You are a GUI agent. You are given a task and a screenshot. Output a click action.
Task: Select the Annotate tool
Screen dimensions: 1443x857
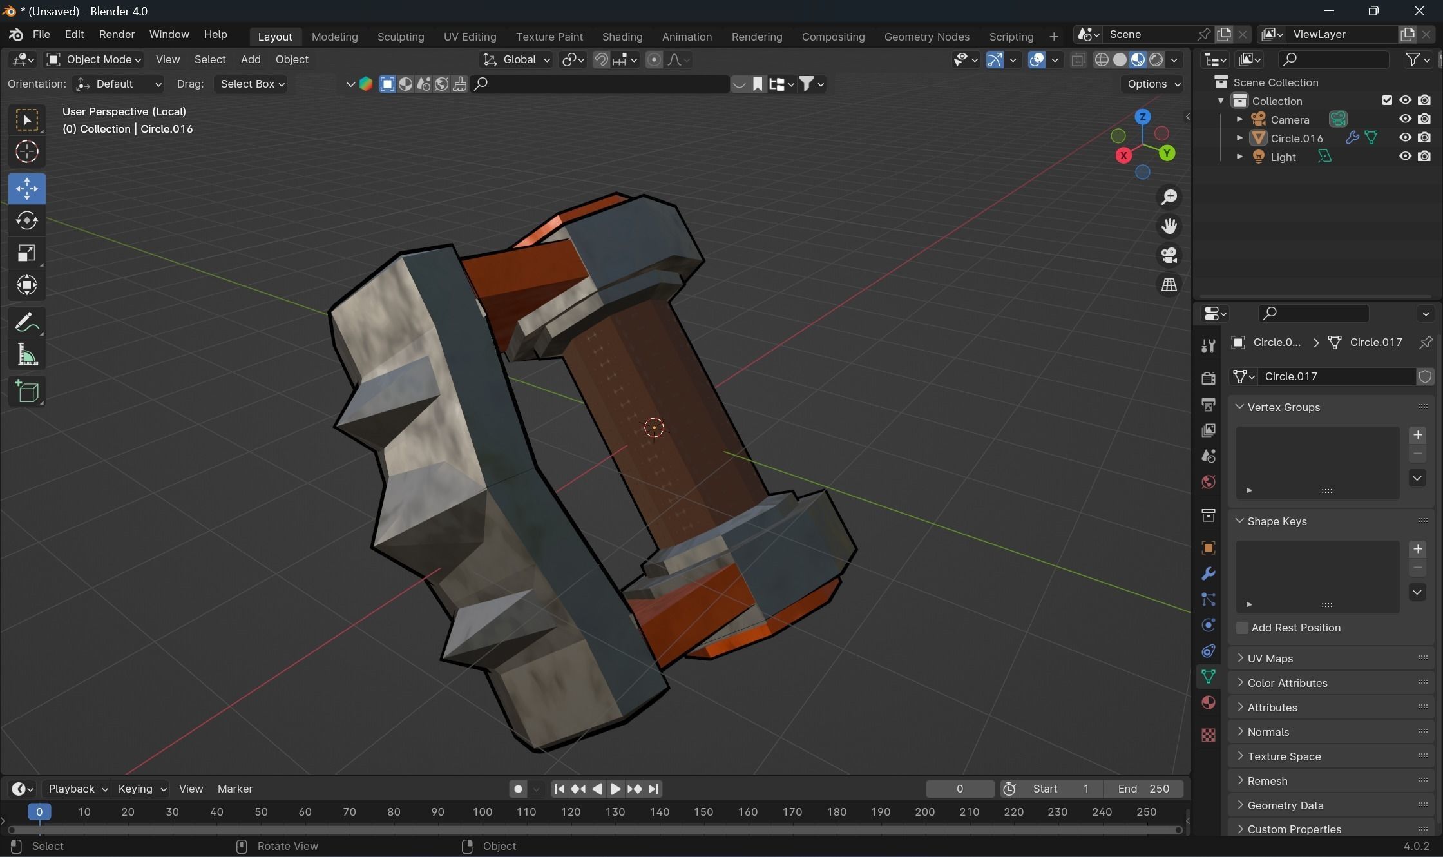tap(27, 322)
